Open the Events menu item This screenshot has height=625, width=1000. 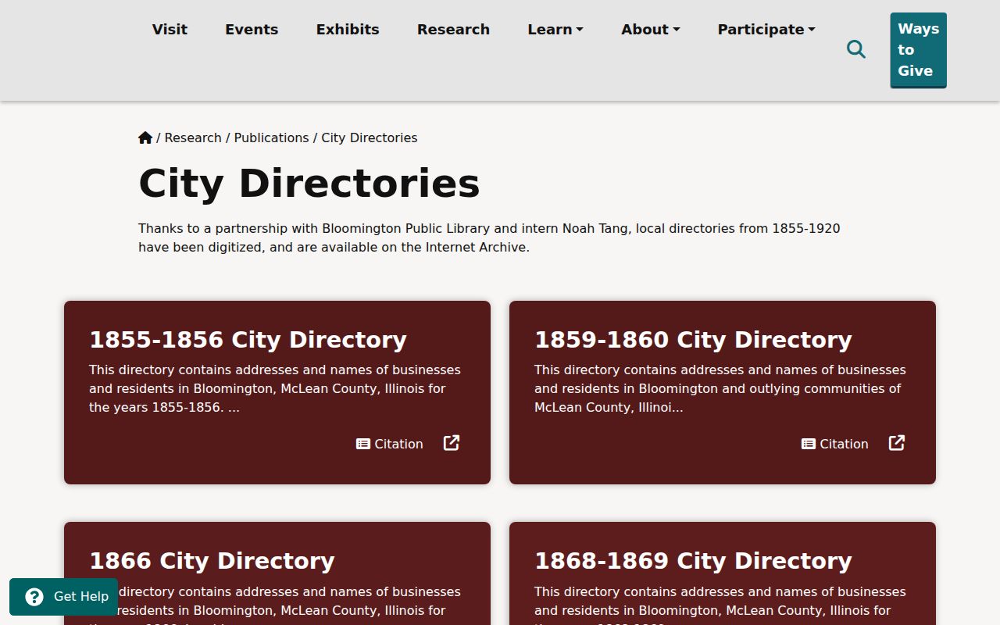pos(252,30)
